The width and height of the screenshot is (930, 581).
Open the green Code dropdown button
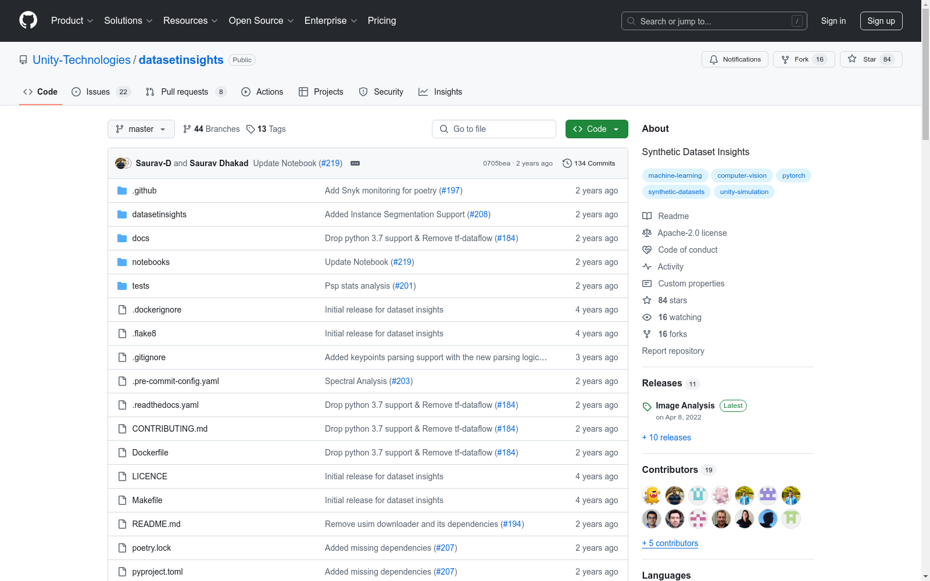pos(597,129)
